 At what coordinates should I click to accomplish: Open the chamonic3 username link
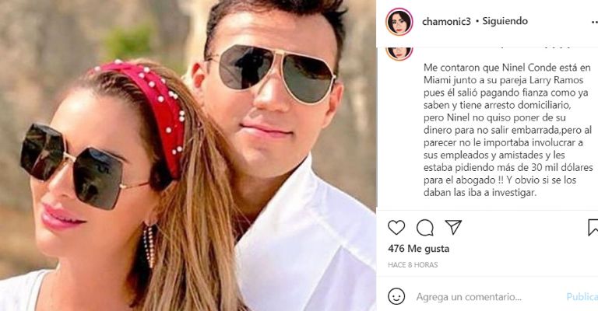(446, 21)
